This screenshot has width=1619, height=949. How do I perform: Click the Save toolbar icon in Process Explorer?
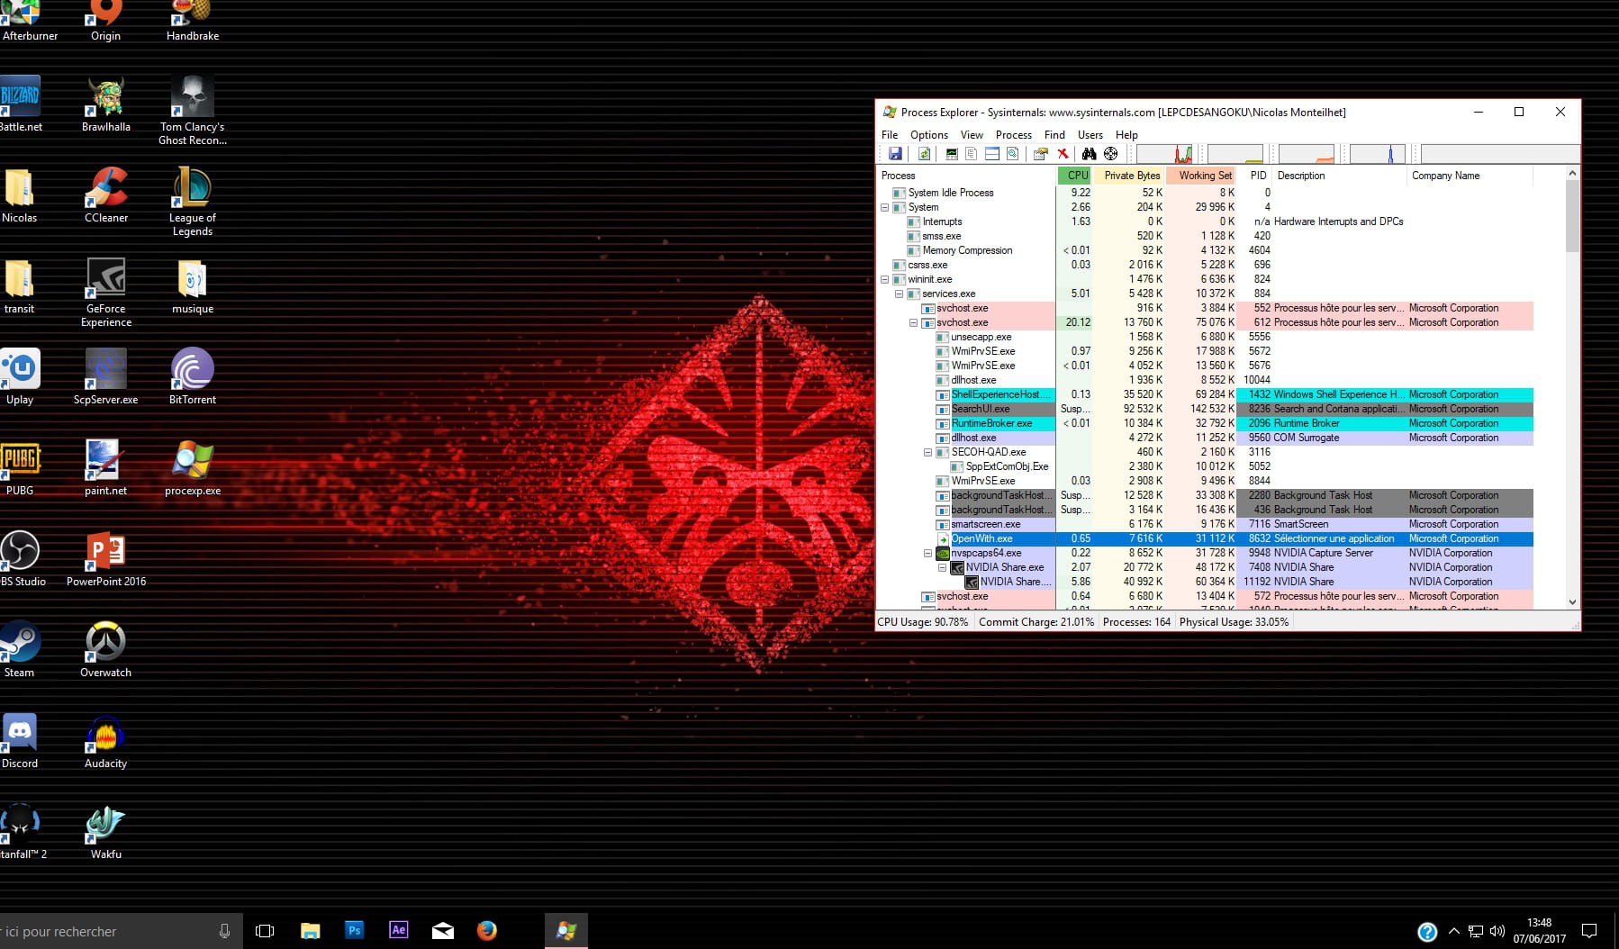(895, 154)
